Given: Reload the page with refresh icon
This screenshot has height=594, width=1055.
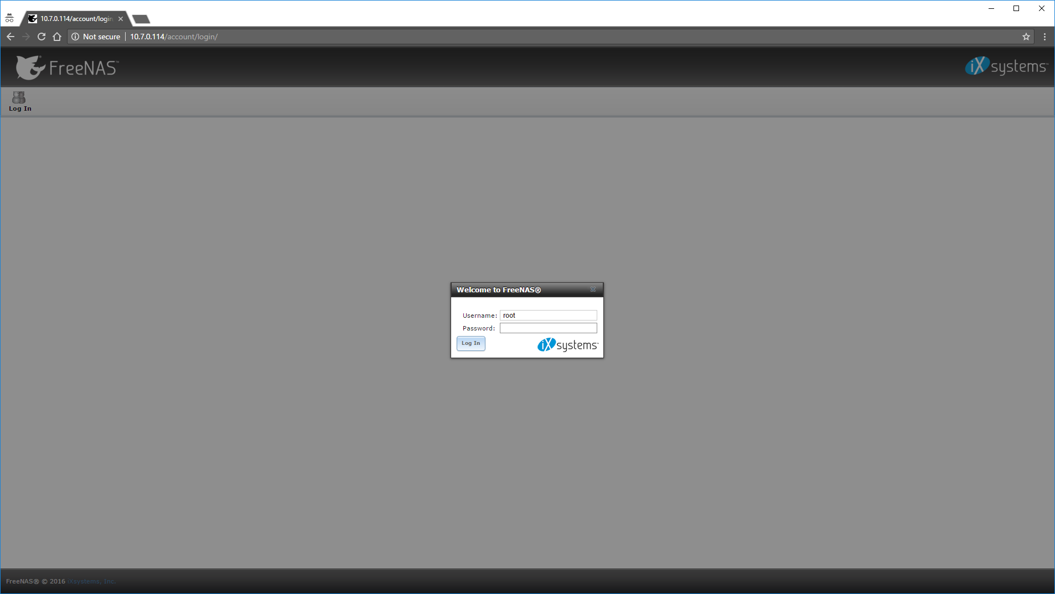Looking at the screenshot, I should 42,37.
